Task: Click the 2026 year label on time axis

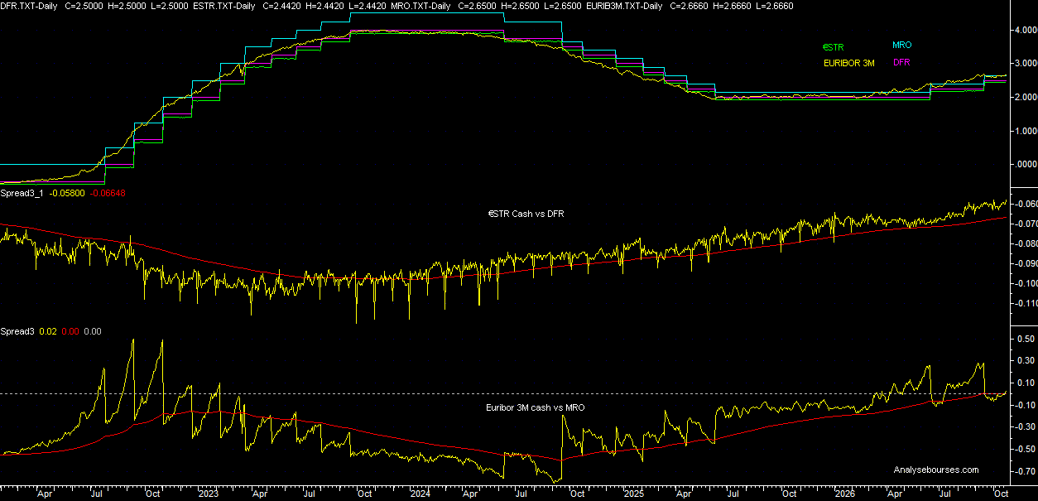Action: pos(846,494)
